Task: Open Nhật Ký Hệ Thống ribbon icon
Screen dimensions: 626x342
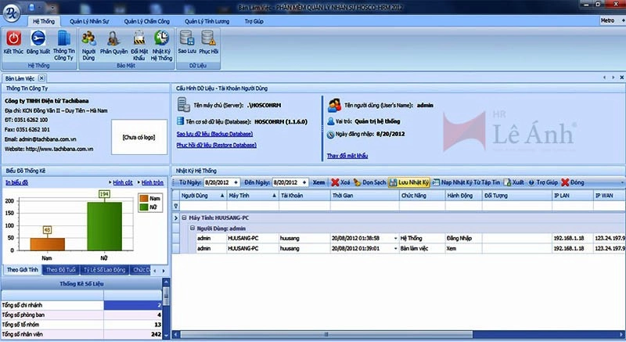Action: tap(162, 38)
